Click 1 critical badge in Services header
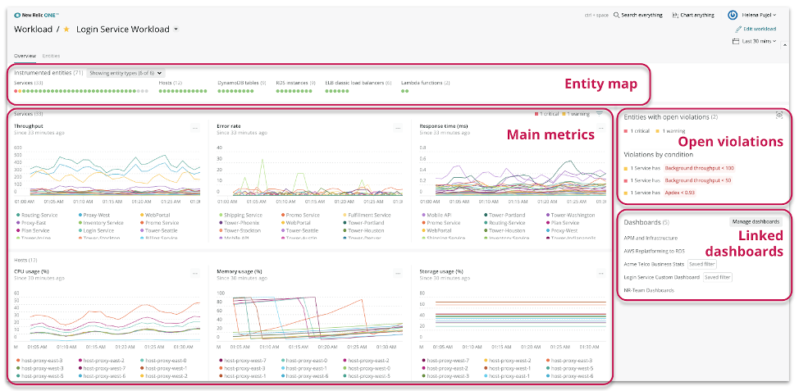Viewport: 799px width, 391px height. click(547, 114)
